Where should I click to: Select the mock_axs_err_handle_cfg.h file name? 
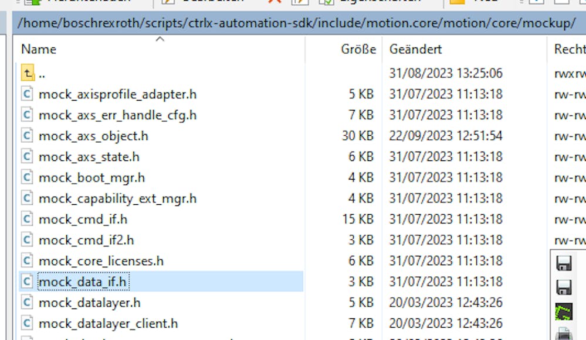pos(117,115)
